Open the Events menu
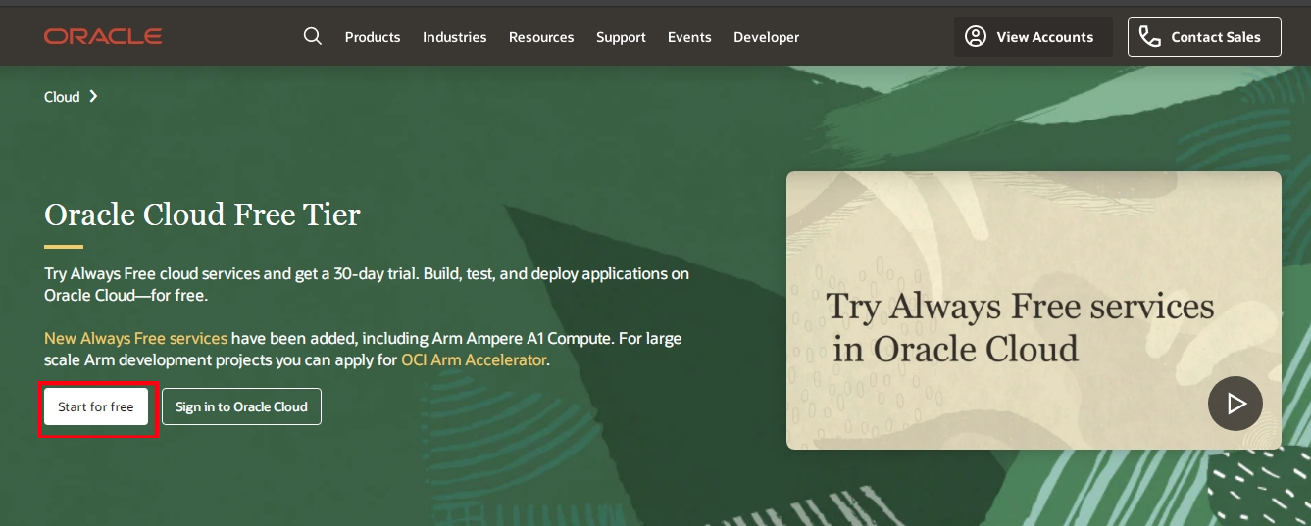 click(x=689, y=37)
